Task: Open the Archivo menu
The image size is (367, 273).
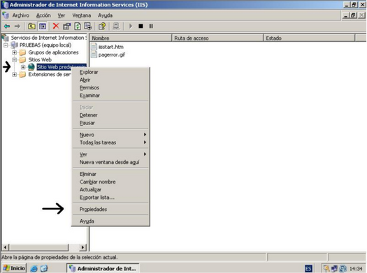Action: (21, 15)
